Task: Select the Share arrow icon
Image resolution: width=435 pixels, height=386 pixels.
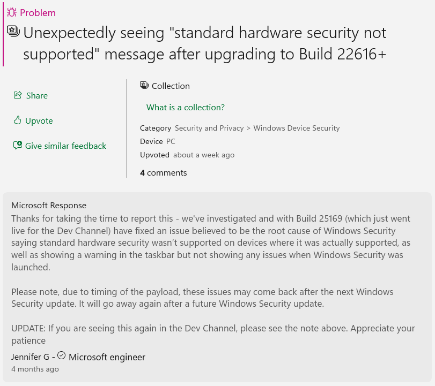Action: [18, 95]
